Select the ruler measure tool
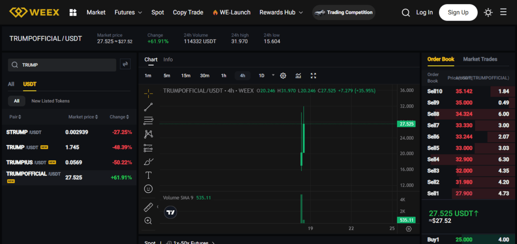Viewport: 517px width, 244px height. pyautogui.click(x=148, y=207)
